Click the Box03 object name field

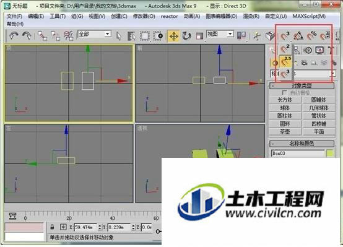[298, 154]
